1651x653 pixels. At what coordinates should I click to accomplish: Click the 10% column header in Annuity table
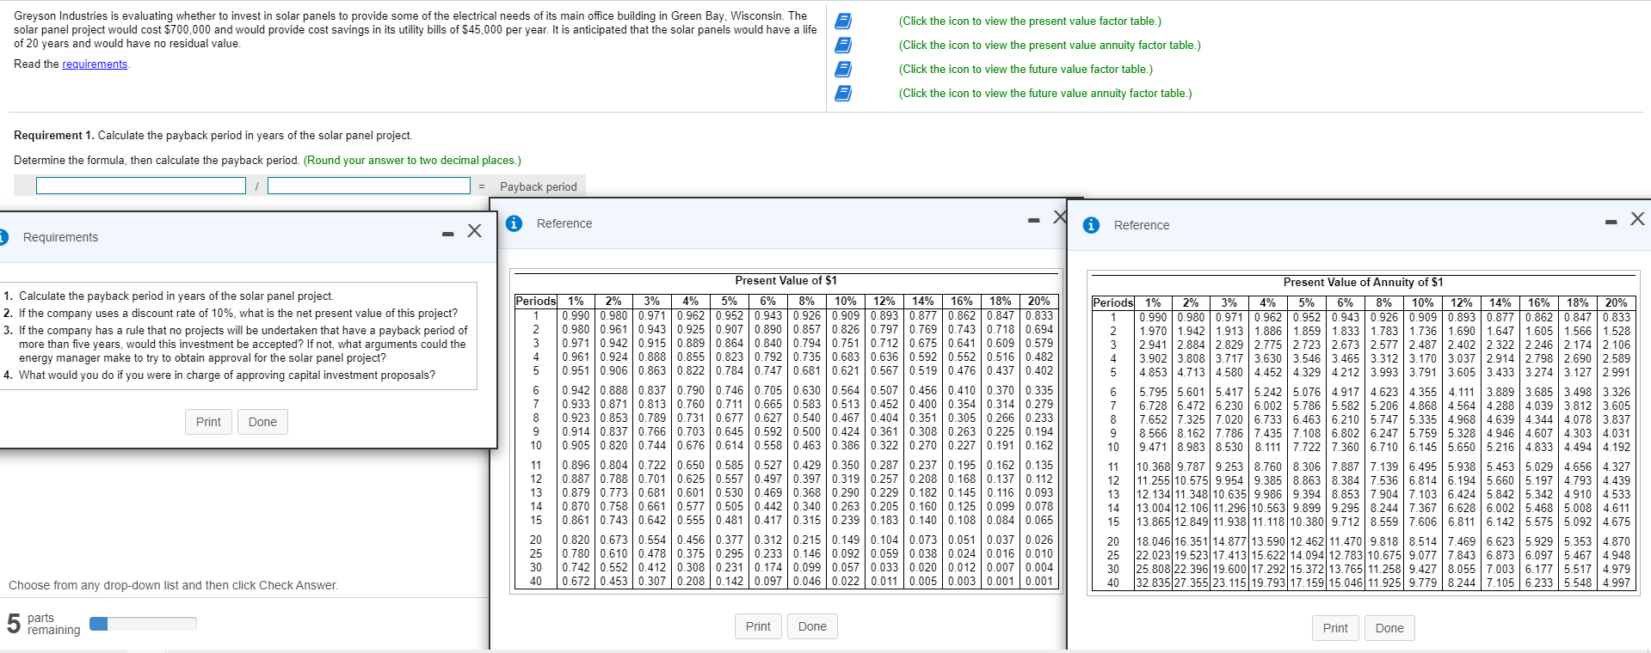pos(1423,302)
